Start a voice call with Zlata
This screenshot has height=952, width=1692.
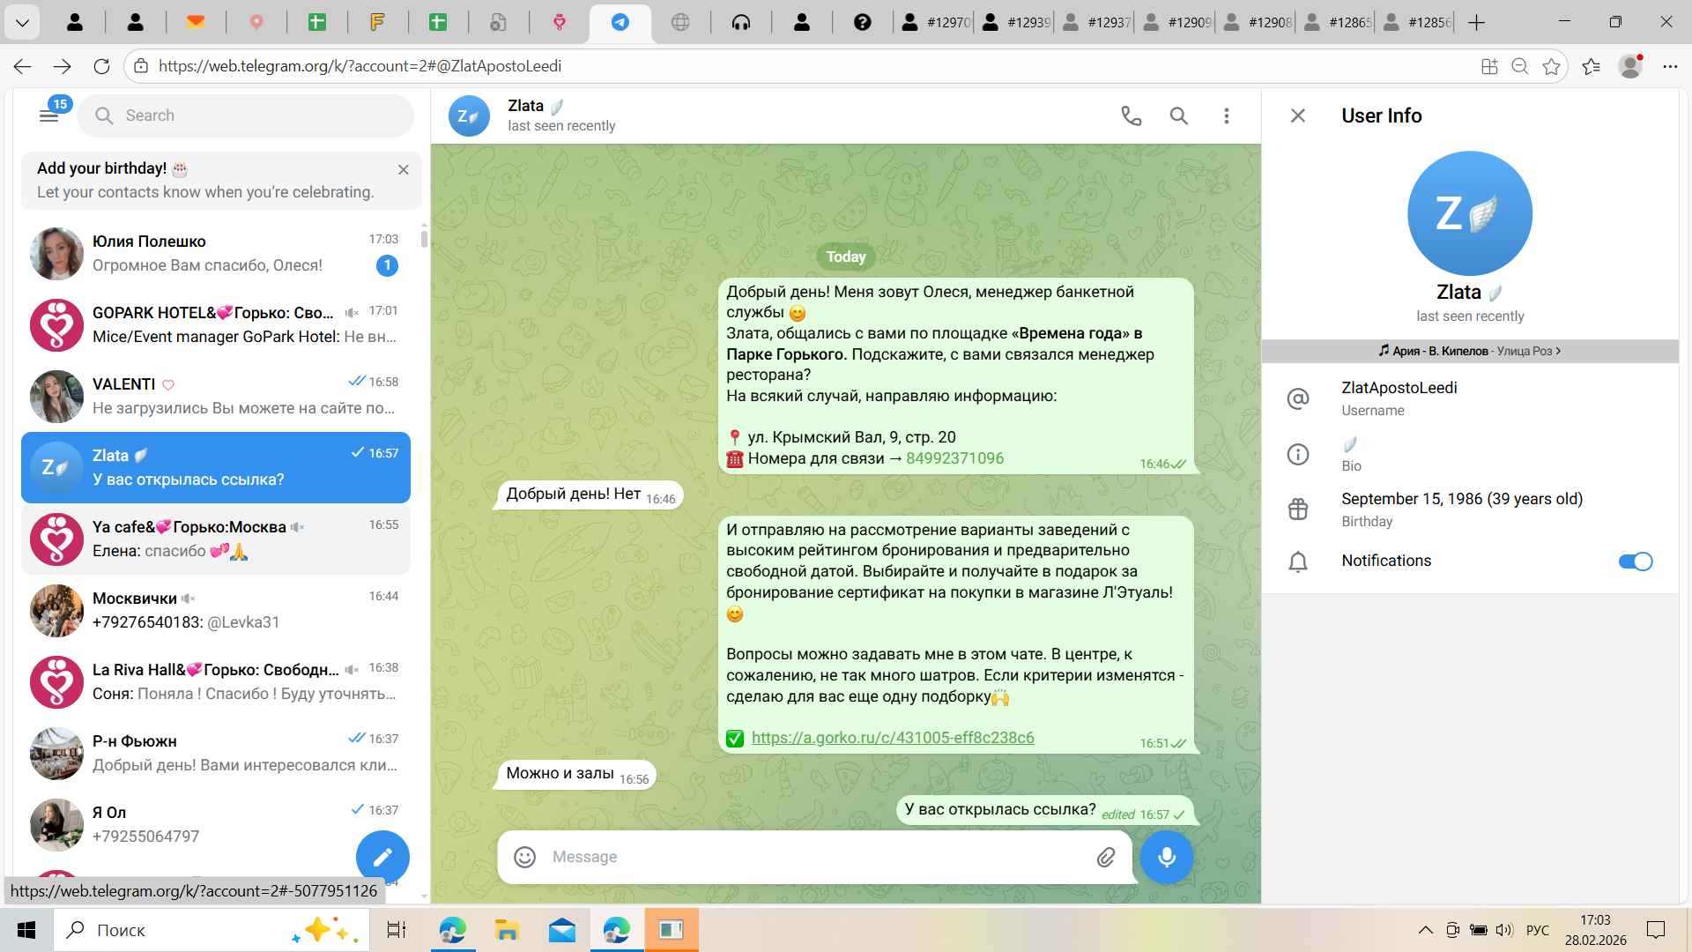tap(1131, 115)
